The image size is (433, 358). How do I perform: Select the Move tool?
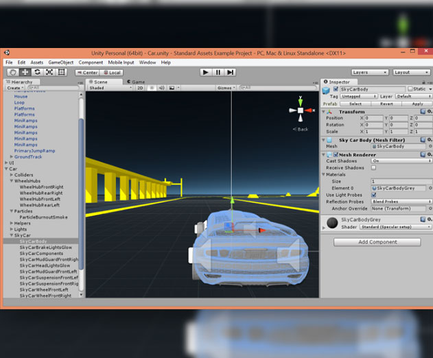pyautogui.click(x=25, y=72)
